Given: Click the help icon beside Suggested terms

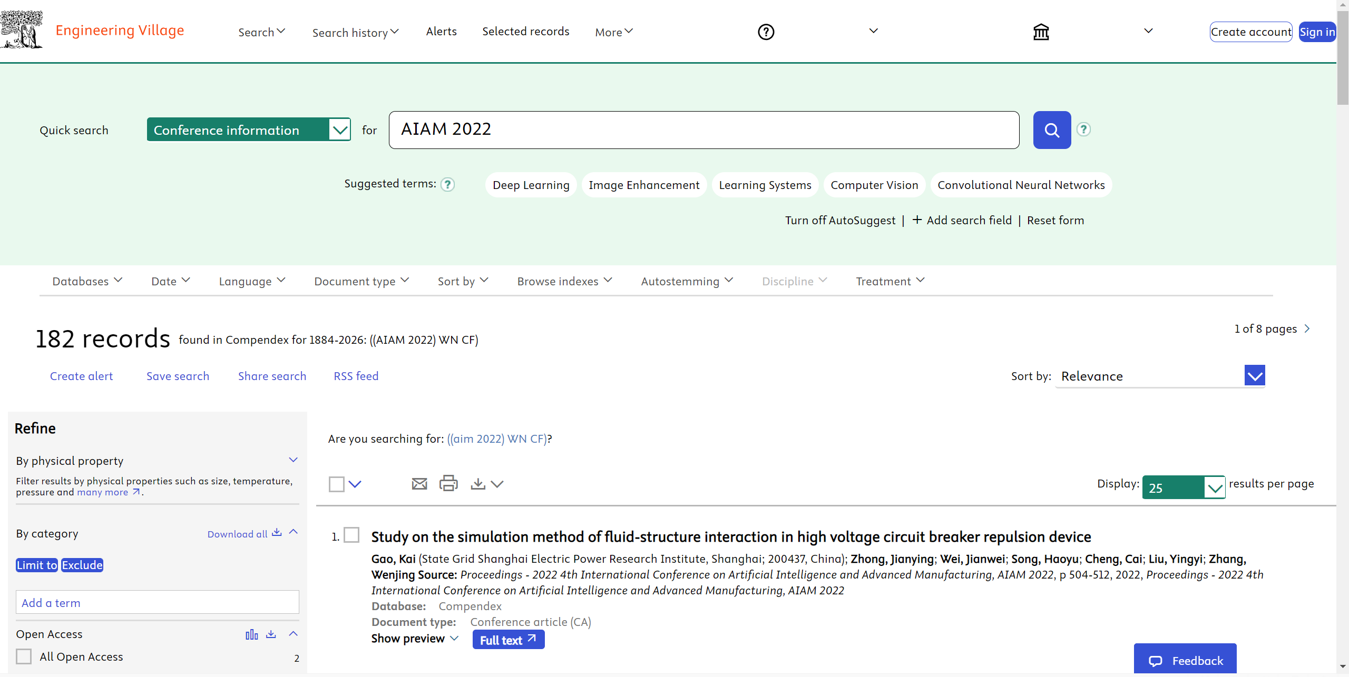Looking at the screenshot, I should point(447,184).
